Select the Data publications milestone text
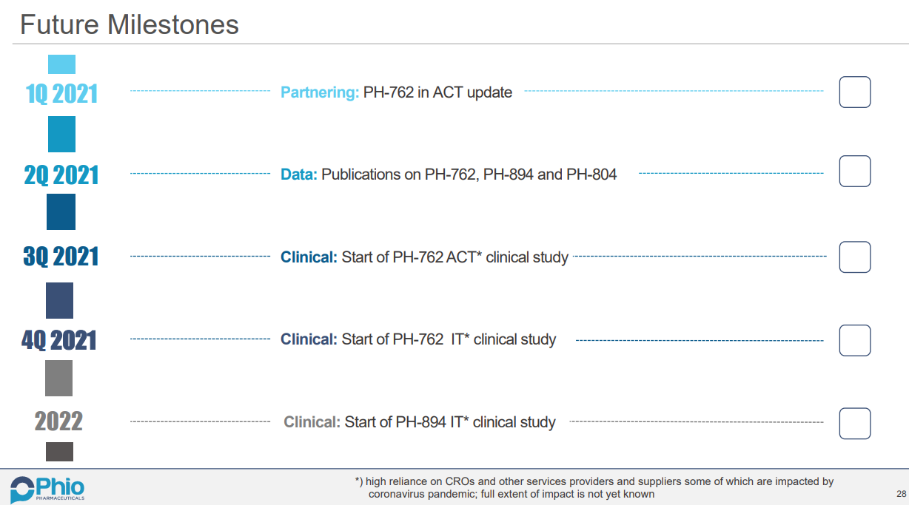The height and width of the screenshot is (505, 909). [x=449, y=174]
